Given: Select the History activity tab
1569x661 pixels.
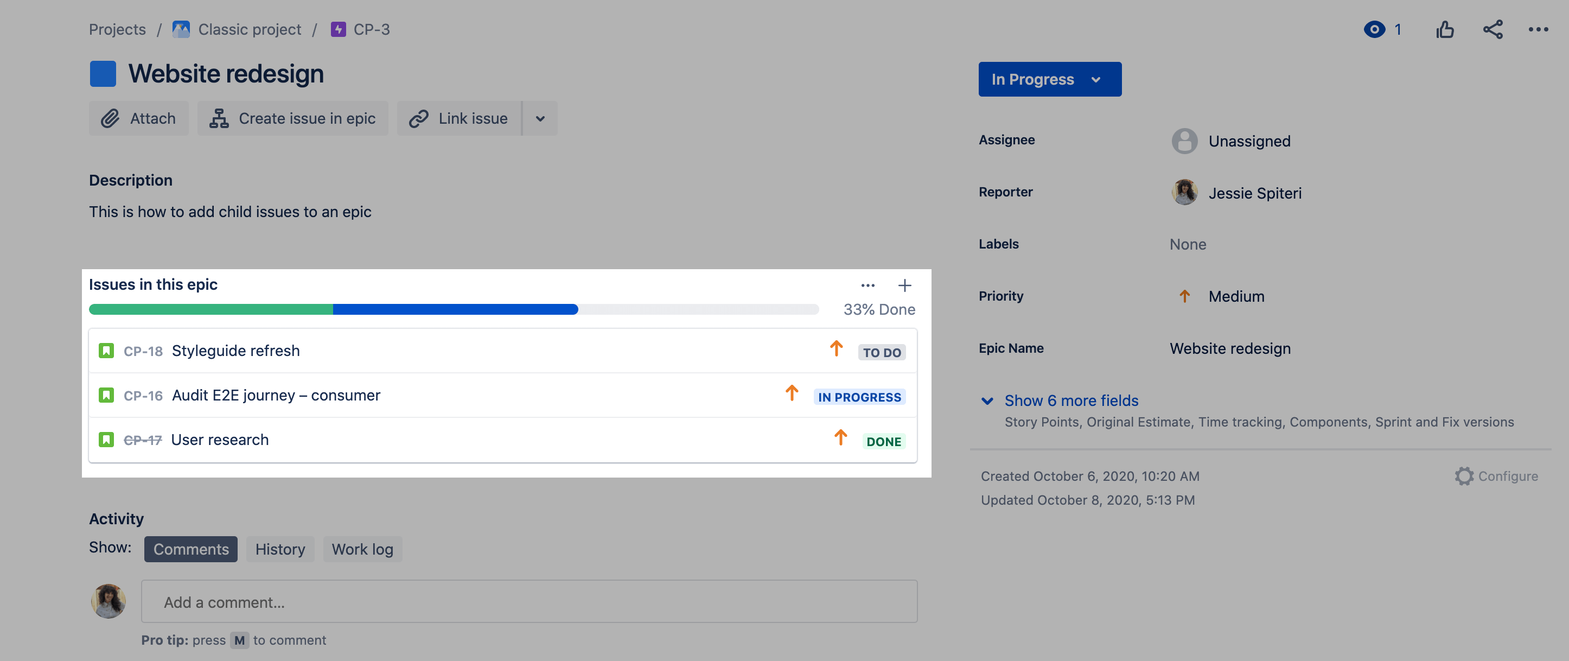Looking at the screenshot, I should pos(280,548).
